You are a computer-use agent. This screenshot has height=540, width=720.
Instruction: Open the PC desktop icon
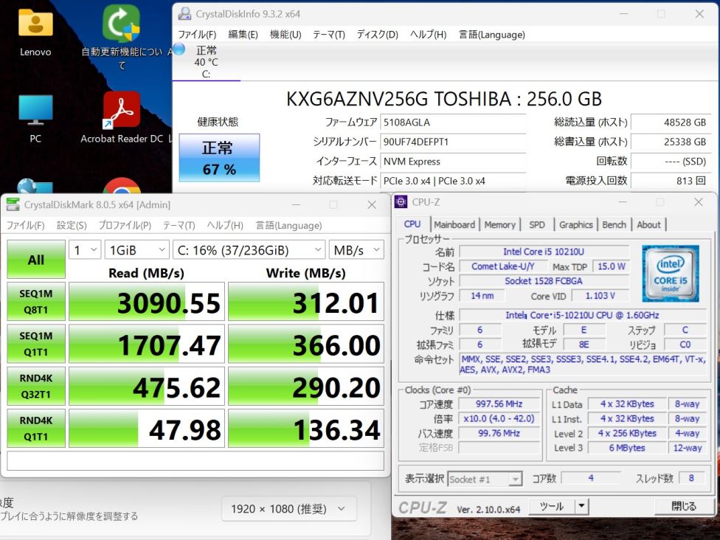click(35, 111)
